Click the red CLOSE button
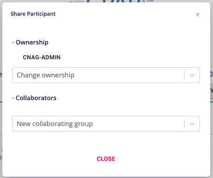The image size is (213, 178). 106,159
